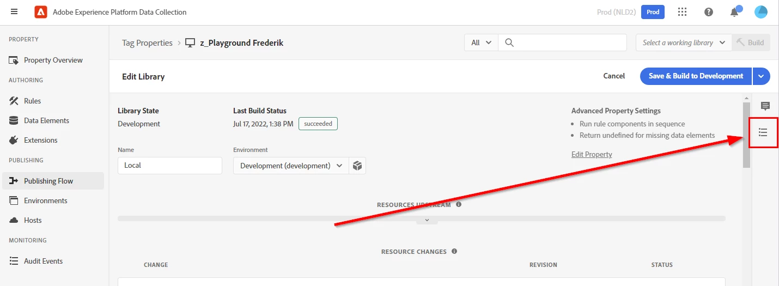Click the Environments window icon

coord(14,200)
